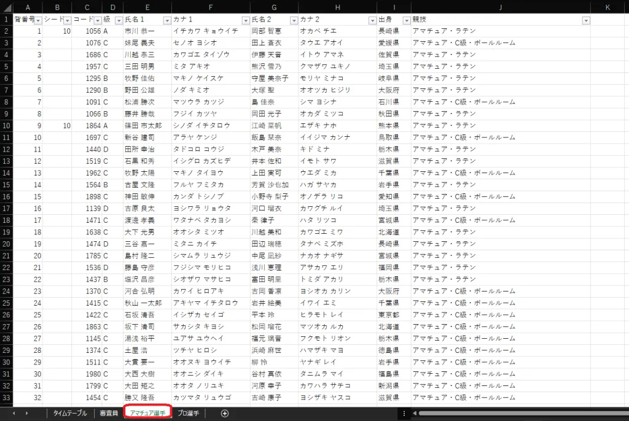Expand the 氏名1 filter arrow
Image resolution: width=629 pixels, height=421 pixels.
[166, 20]
